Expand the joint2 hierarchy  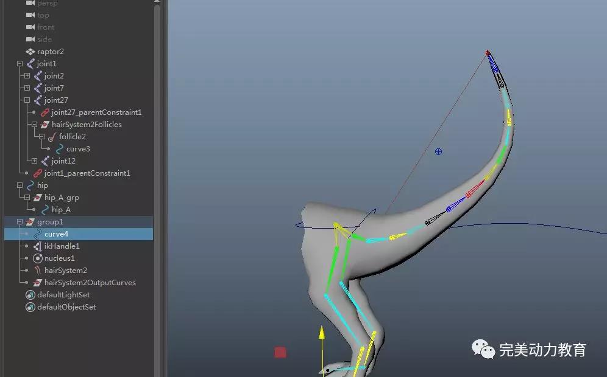[x=27, y=76]
